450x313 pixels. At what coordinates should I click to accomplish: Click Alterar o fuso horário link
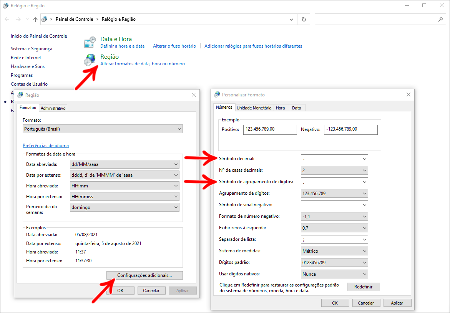tap(174, 46)
